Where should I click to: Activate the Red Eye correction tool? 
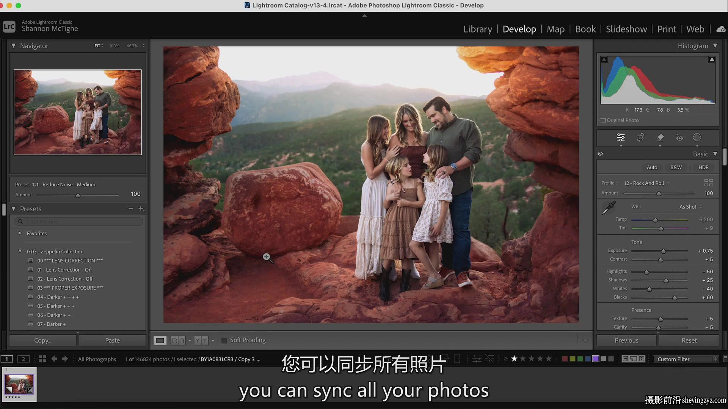click(x=679, y=137)
